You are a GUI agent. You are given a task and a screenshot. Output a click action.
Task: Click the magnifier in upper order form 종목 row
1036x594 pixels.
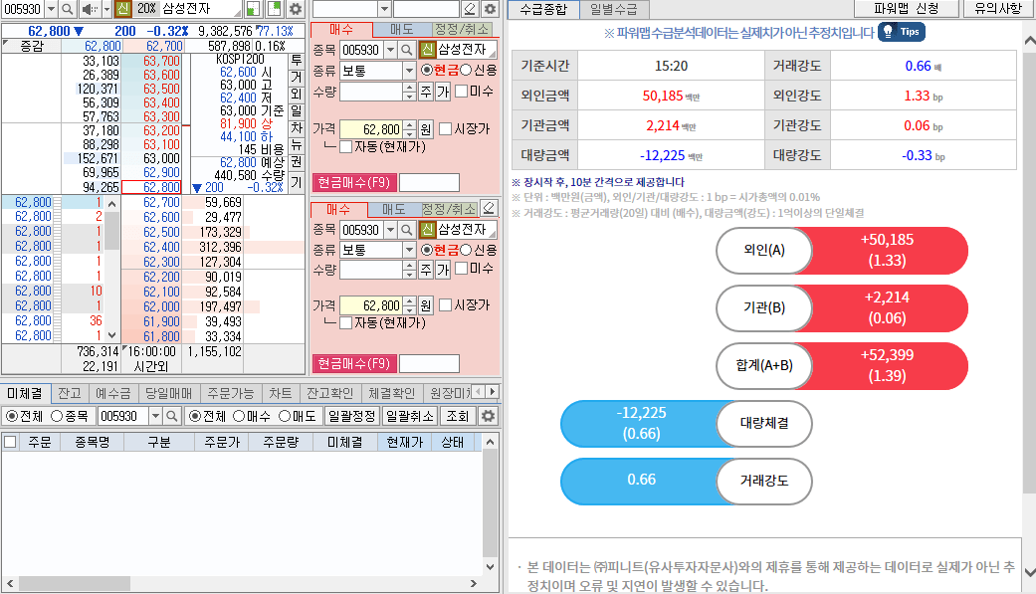coord(407,50)
